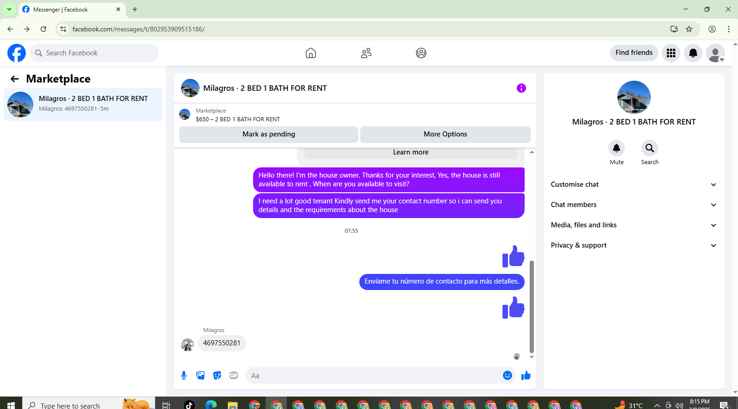Viewport: 738px width, 409px height.
Task: Select the 'Hello there! I'm the house owner' message
Action: coord(389,179)
